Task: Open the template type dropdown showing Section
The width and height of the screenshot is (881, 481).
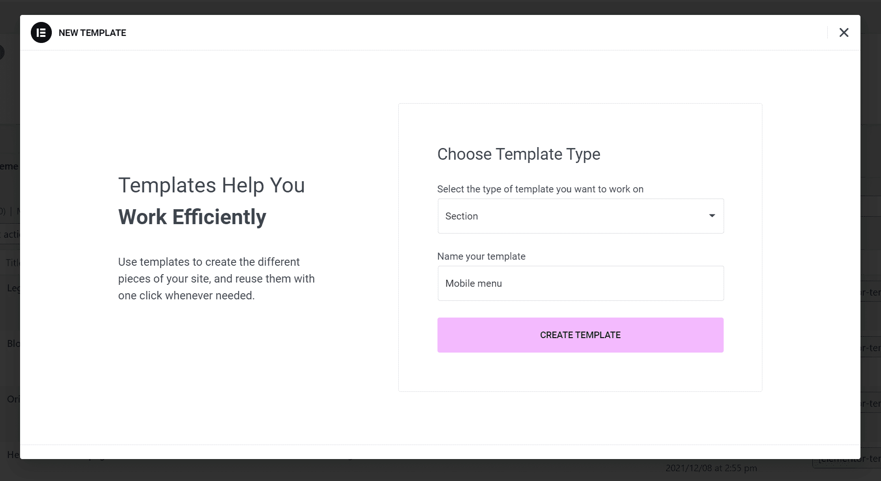Action: [580, 216]
